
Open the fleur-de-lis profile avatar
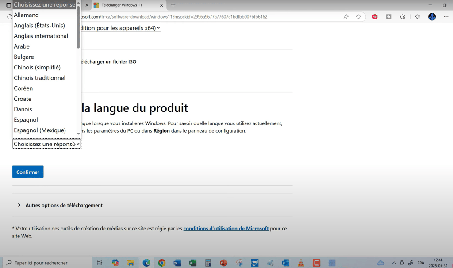[432, 17]
